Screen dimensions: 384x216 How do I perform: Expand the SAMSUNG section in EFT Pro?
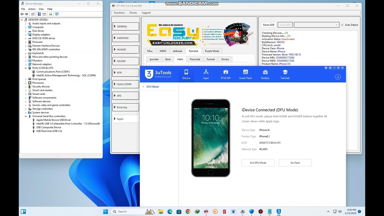pyautogui.click(x=125, y=38)
